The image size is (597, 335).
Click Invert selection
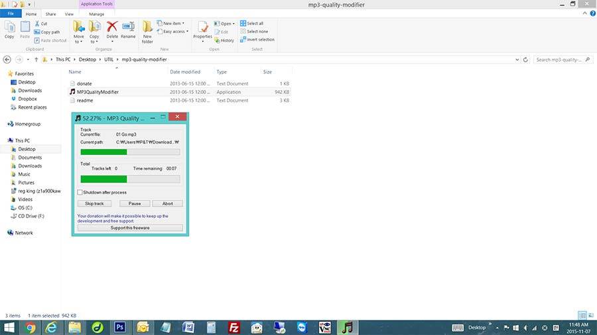coord(257,40)
